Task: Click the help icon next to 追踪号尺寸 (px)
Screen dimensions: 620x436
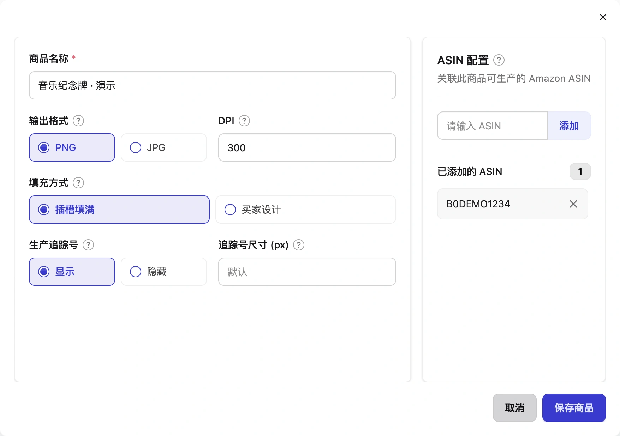Action: pos(299,245)
